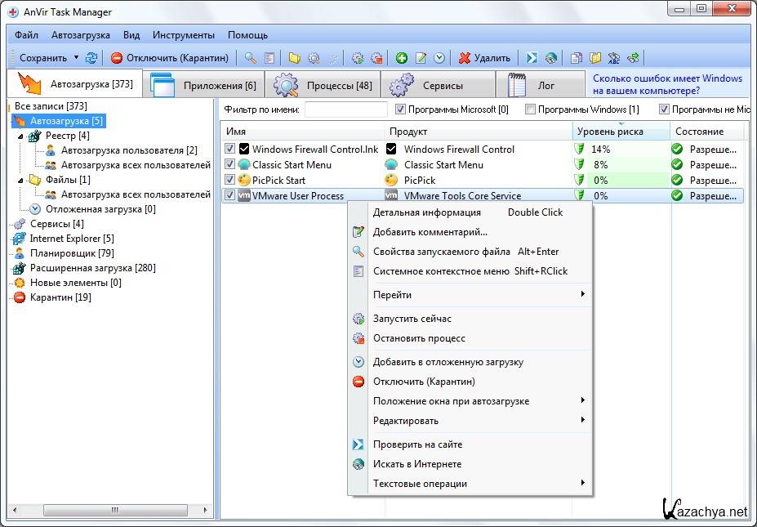
Task: Choose Остановить процесс from the context menu
Action: click(419, 338)
